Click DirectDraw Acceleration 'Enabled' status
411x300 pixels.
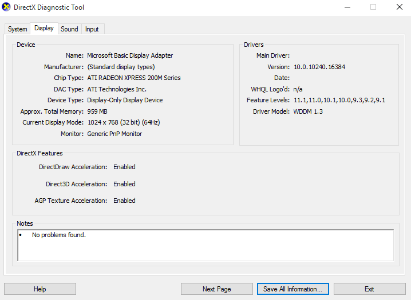click(125, 167)
